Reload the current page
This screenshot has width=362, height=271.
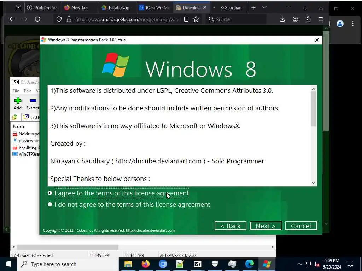[x=37, y=19]
